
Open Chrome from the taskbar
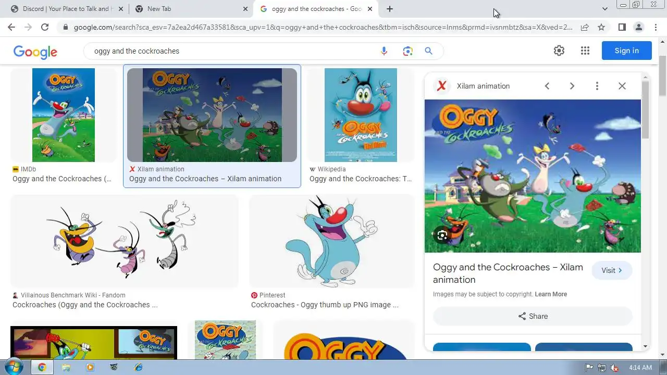(x=42, y=367)
